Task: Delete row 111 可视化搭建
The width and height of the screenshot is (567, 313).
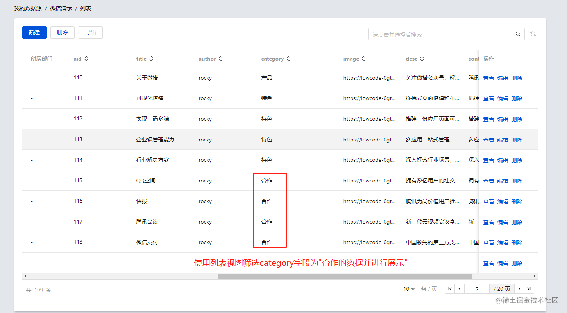Action: pos(517,98)
